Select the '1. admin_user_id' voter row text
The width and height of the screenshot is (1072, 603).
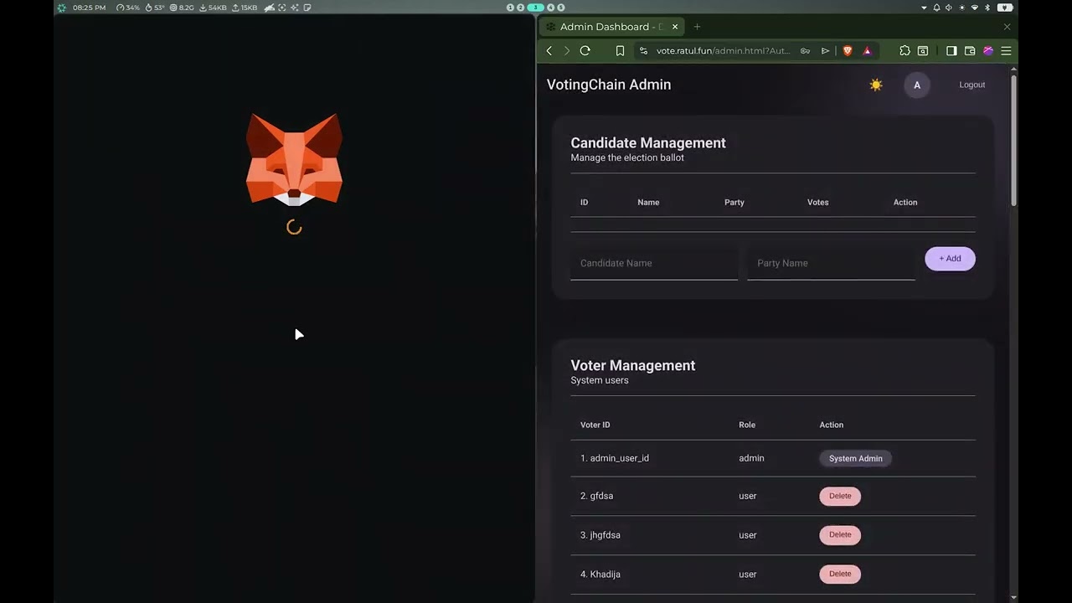click(615, 458)
